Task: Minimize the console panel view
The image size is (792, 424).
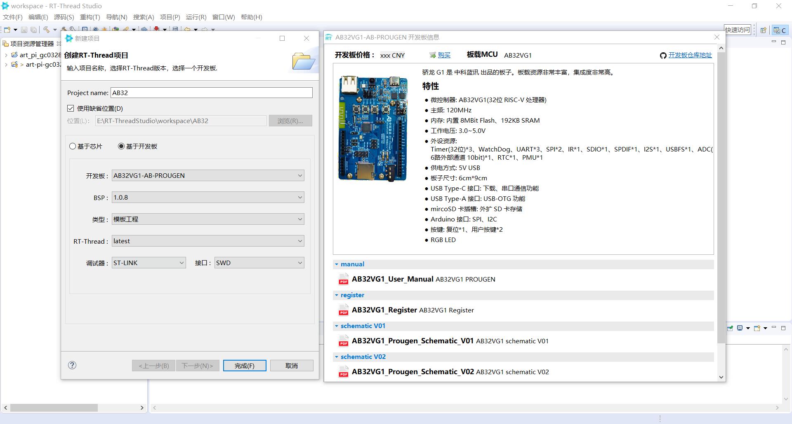Action: [774, 328]
